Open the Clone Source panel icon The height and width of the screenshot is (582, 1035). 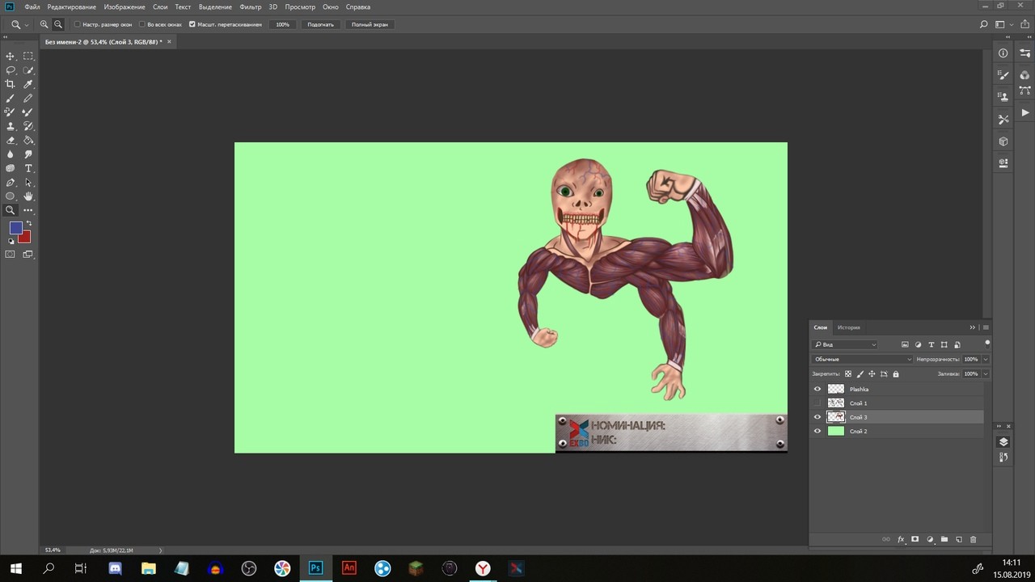pos(1003,96)
